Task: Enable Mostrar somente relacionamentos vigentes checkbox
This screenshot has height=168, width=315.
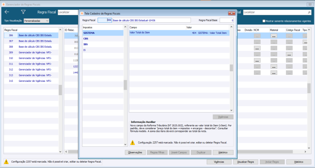Action: click(x=264, y=21)
